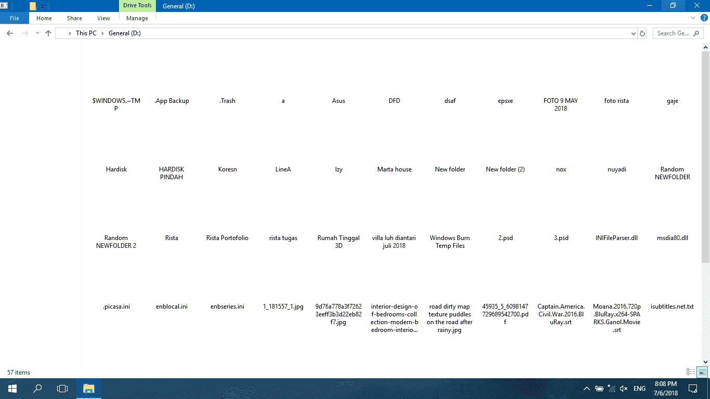The width and height of the screenshot is (710, 399).
Task: Open Task View from taskbar
Action: [62, 389]
